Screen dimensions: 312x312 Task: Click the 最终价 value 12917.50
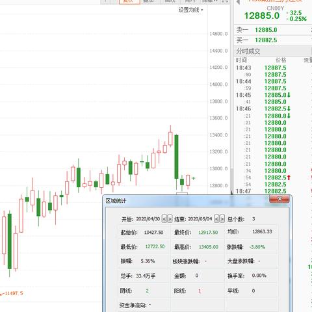point(208,233)
